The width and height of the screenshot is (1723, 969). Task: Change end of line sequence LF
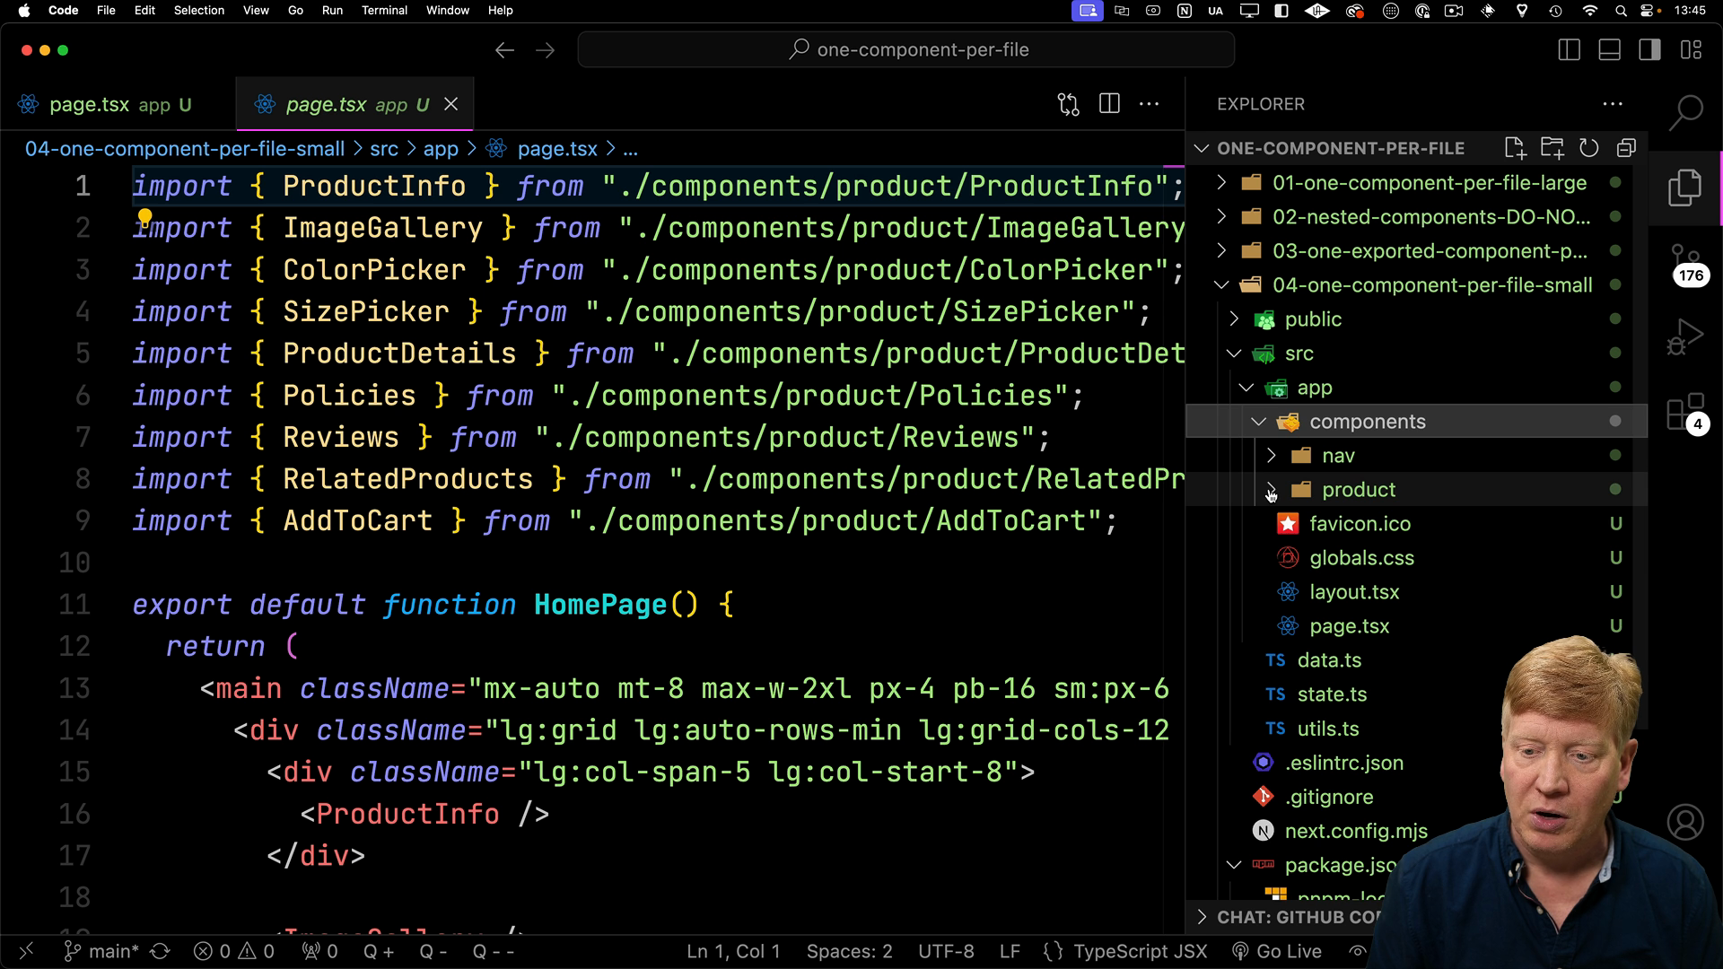coord(1010,951)
